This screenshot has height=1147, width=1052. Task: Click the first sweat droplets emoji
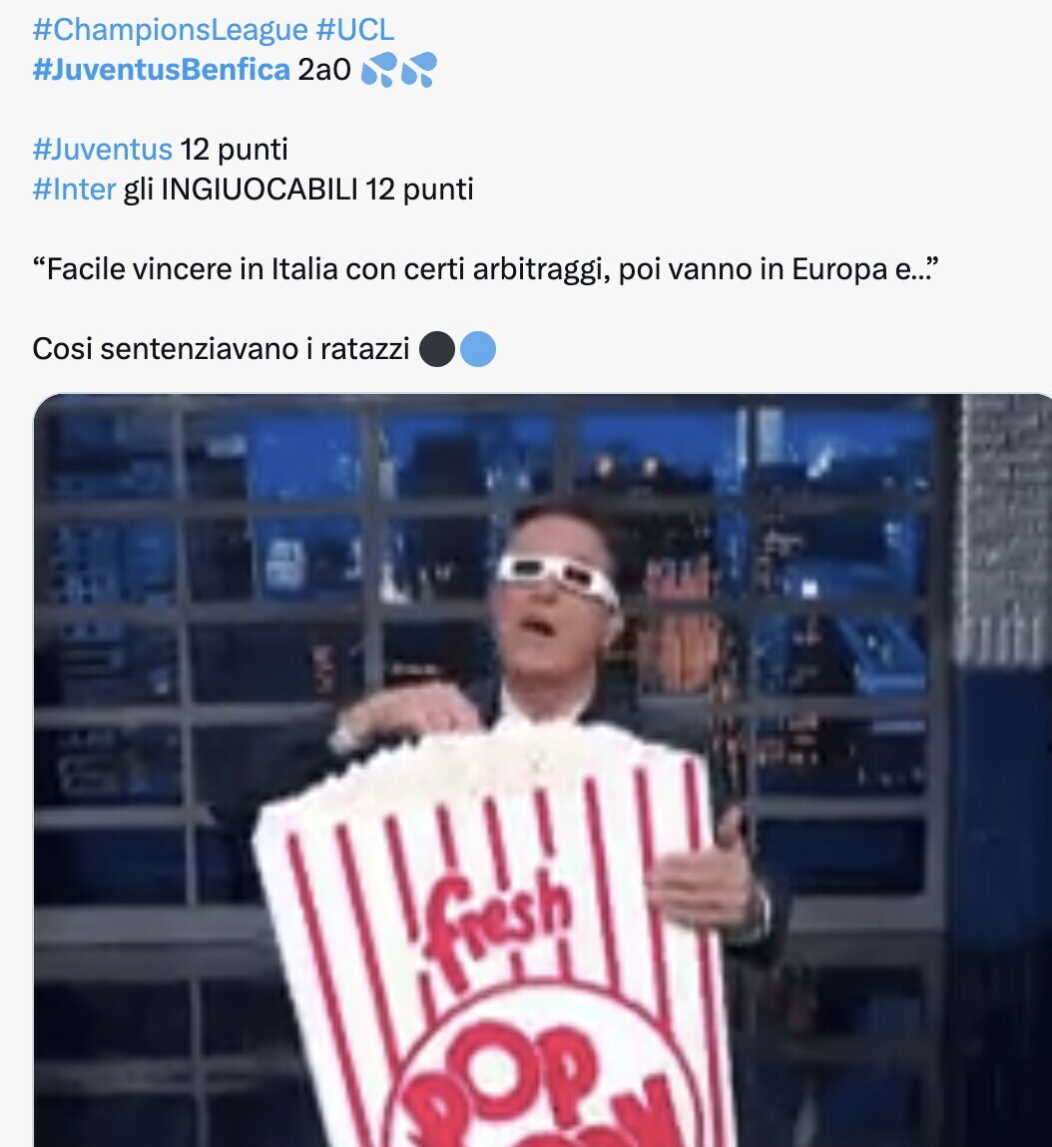point(380,70)
